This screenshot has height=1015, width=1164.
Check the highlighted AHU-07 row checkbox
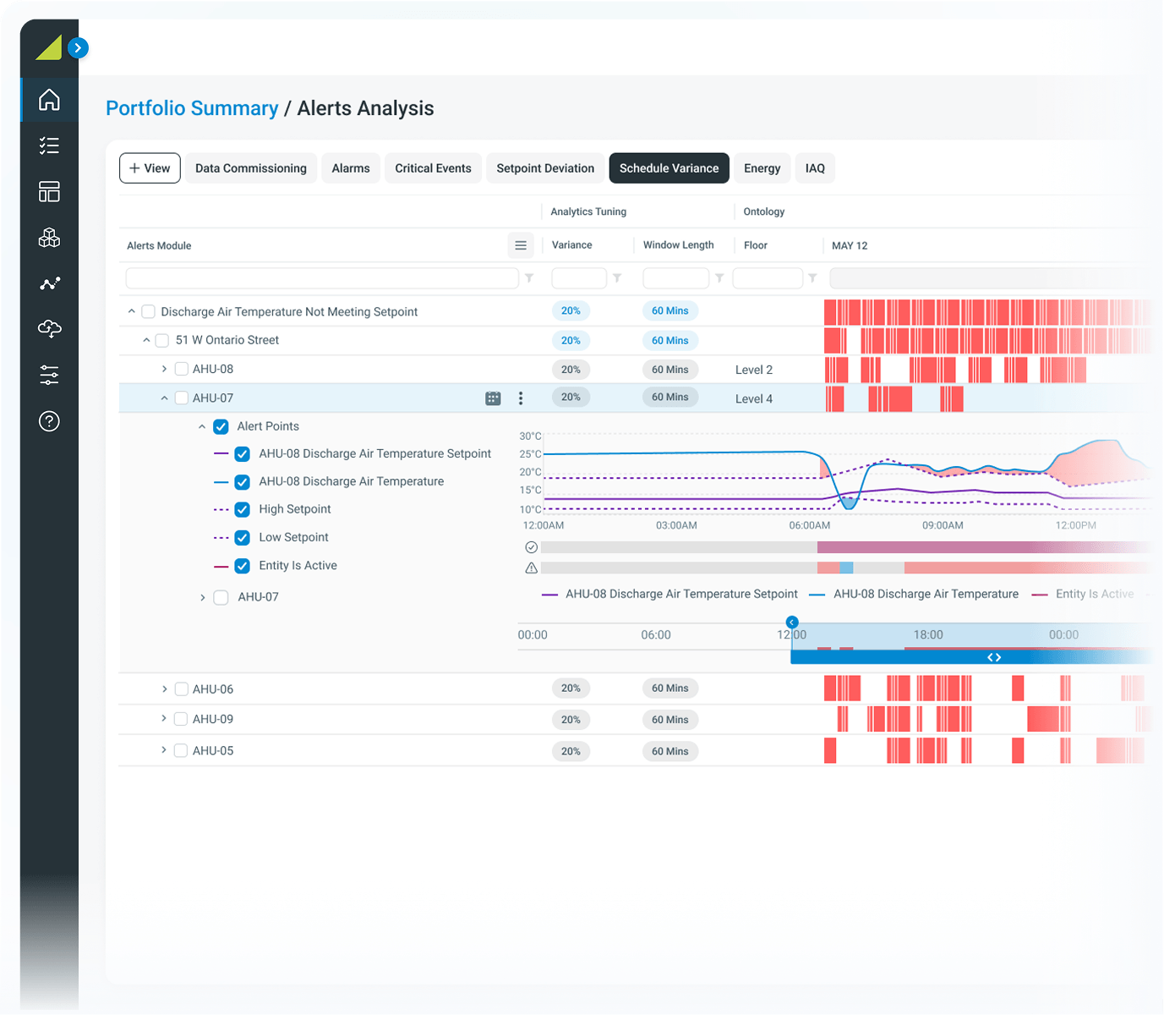coord(181,398)
